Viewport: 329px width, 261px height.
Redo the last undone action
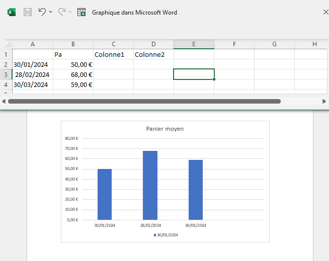pyautogui.click(x=62, y=12)
